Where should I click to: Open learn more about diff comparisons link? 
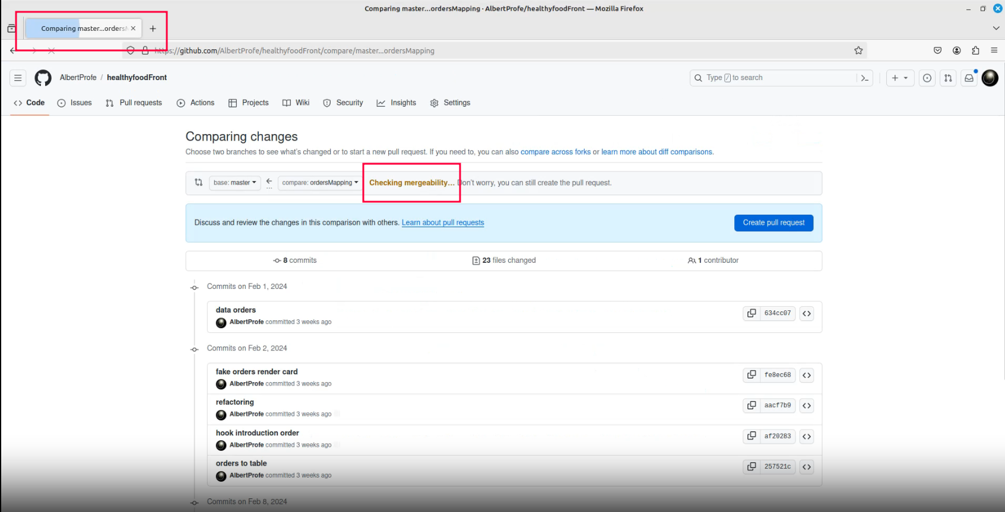click(x=657, y=152)
